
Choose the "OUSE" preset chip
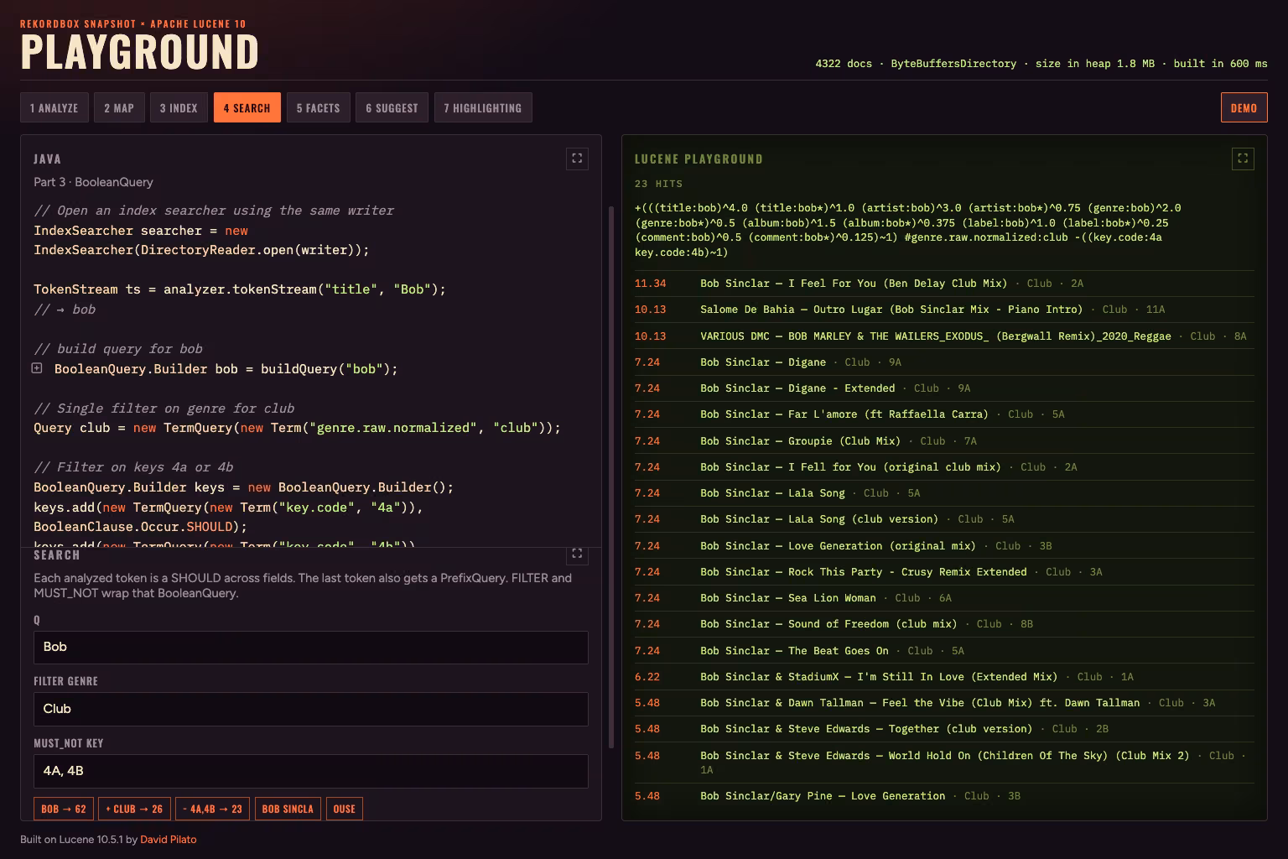point(344,809)
